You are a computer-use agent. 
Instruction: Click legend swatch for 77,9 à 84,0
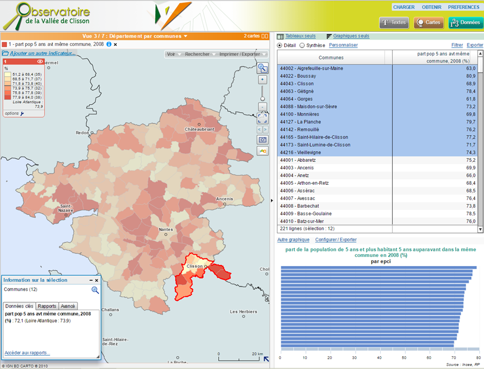tap(7, 97)
